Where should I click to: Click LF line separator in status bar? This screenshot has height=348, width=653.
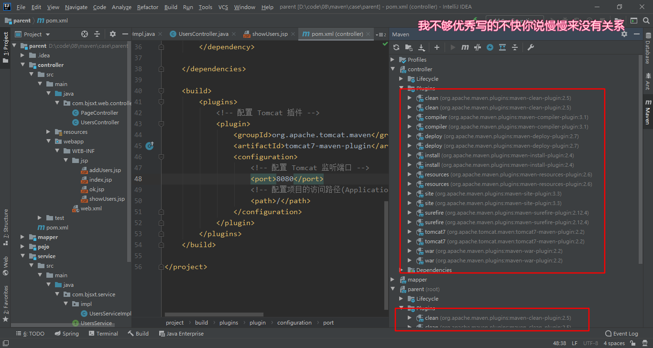point(574,343)
